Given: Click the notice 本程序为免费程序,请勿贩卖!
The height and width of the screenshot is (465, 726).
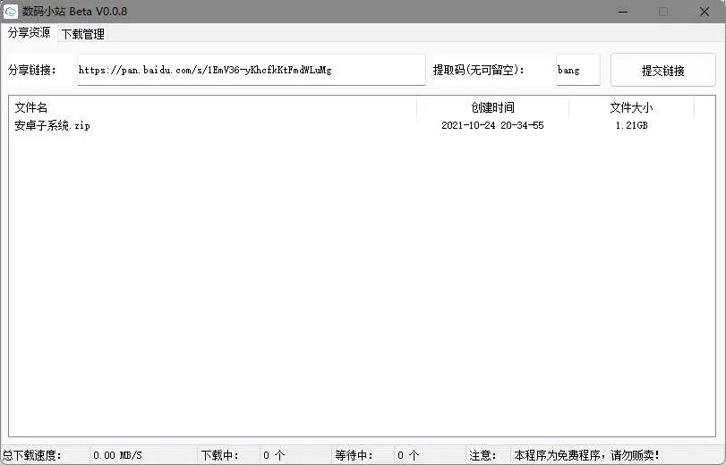Looking at the screenshot, I should coord(586,455).
